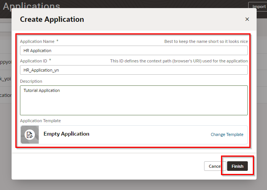Close the Create Application dialog with X
Viewport: 267px width, 190px height.
tap(247, 19)
